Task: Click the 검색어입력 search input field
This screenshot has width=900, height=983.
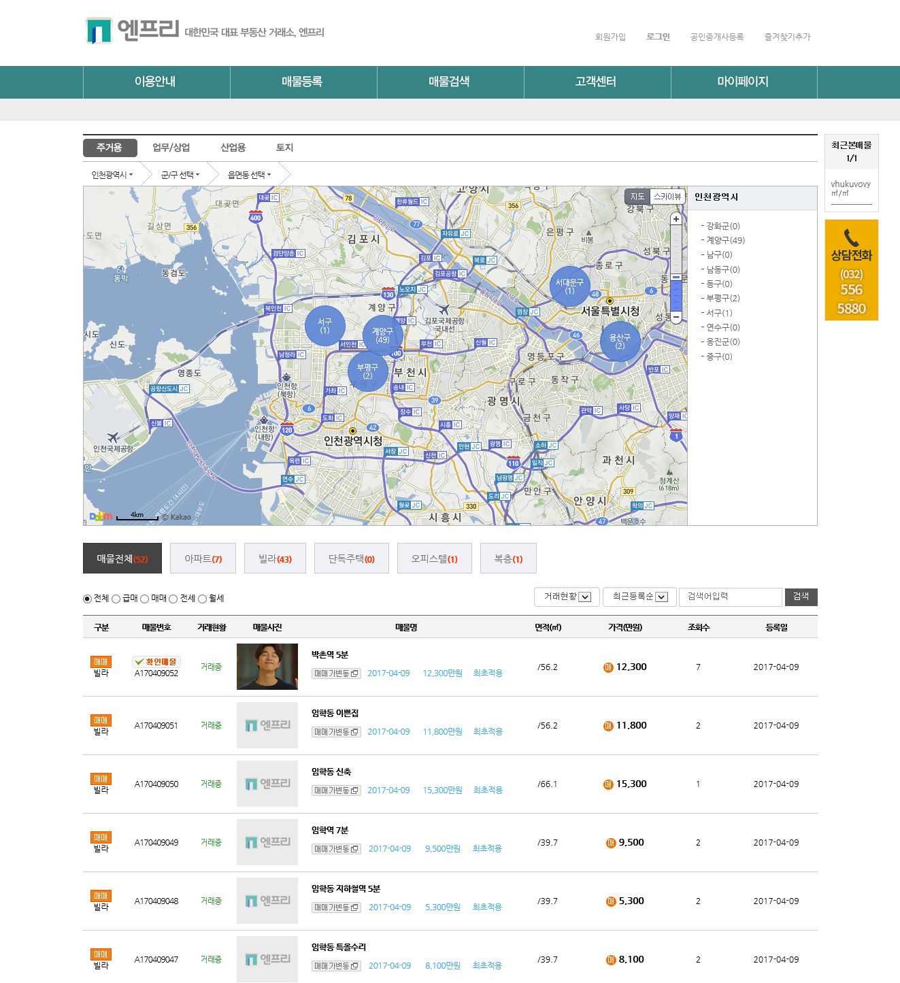Action: 730,597
